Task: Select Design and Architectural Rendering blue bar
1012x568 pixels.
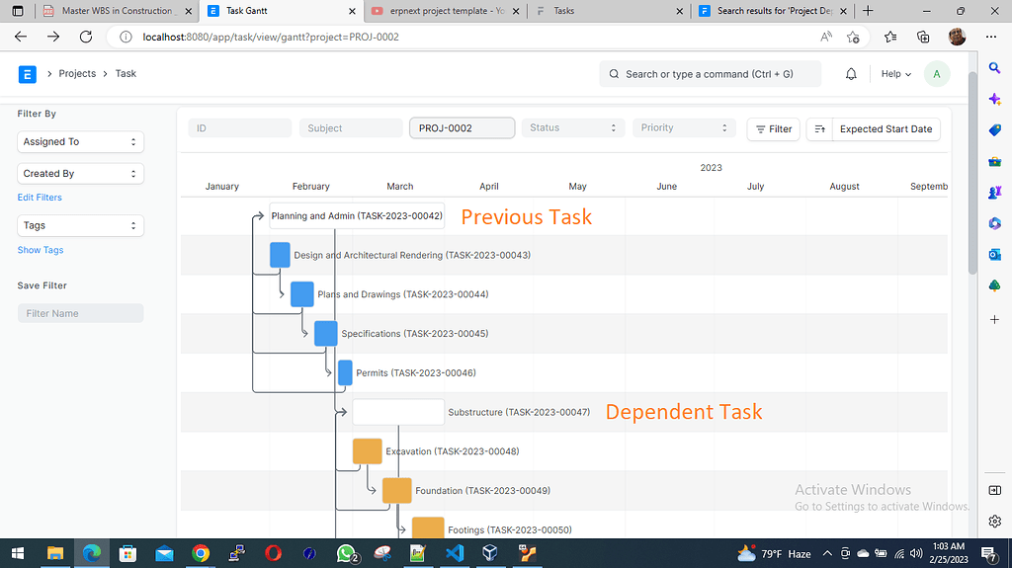Action: click(x=280, y=255)
